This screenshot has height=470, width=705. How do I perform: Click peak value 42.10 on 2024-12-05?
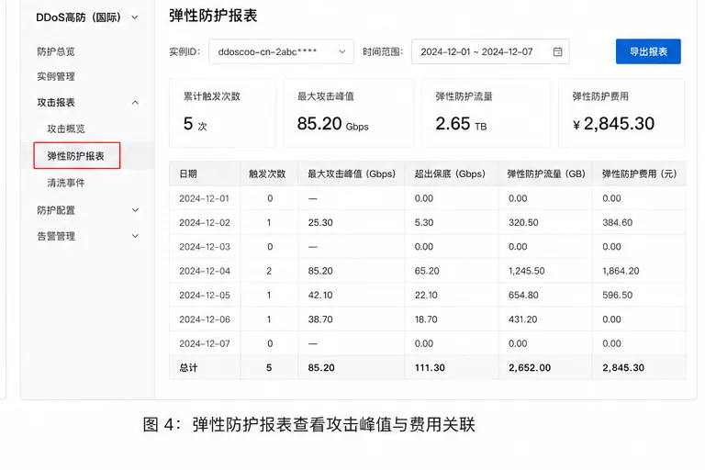[320, 296]
